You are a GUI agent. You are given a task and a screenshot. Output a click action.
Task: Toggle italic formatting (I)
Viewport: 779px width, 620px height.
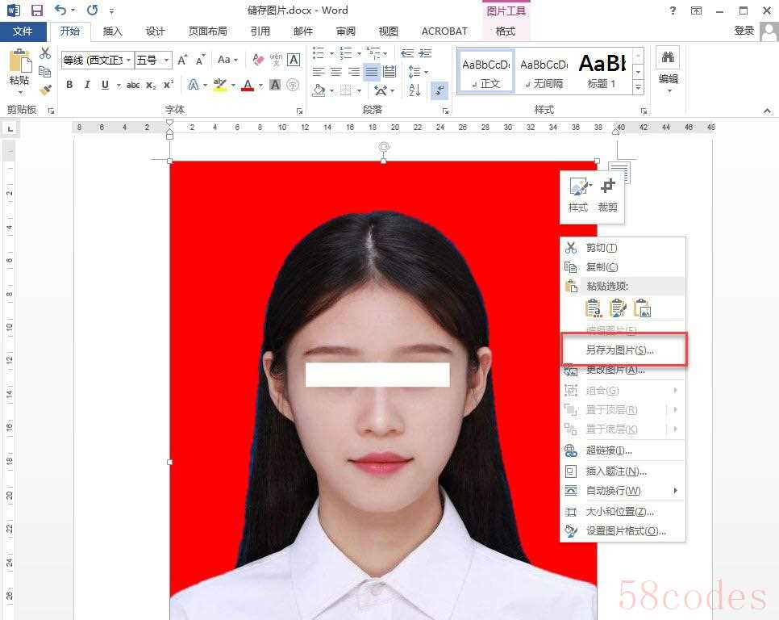coord(87,85)
